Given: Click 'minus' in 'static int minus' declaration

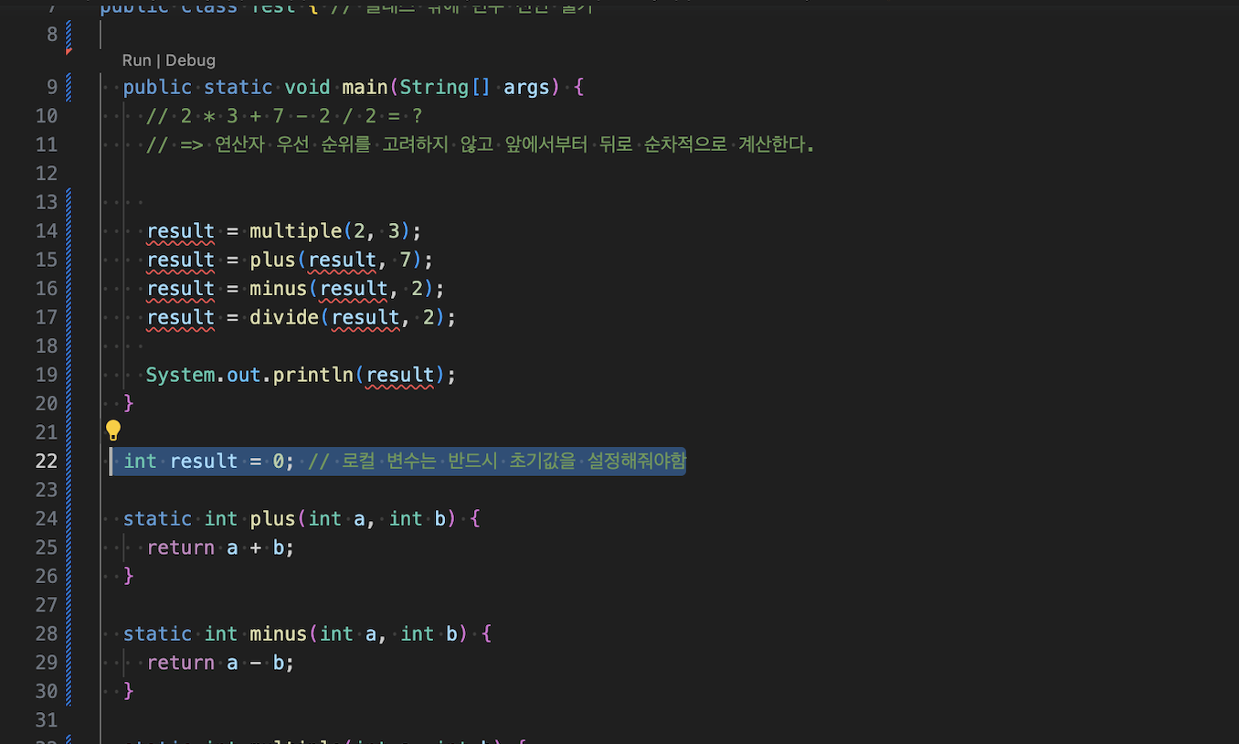Looking at the screenshot, I should [279, 633].
